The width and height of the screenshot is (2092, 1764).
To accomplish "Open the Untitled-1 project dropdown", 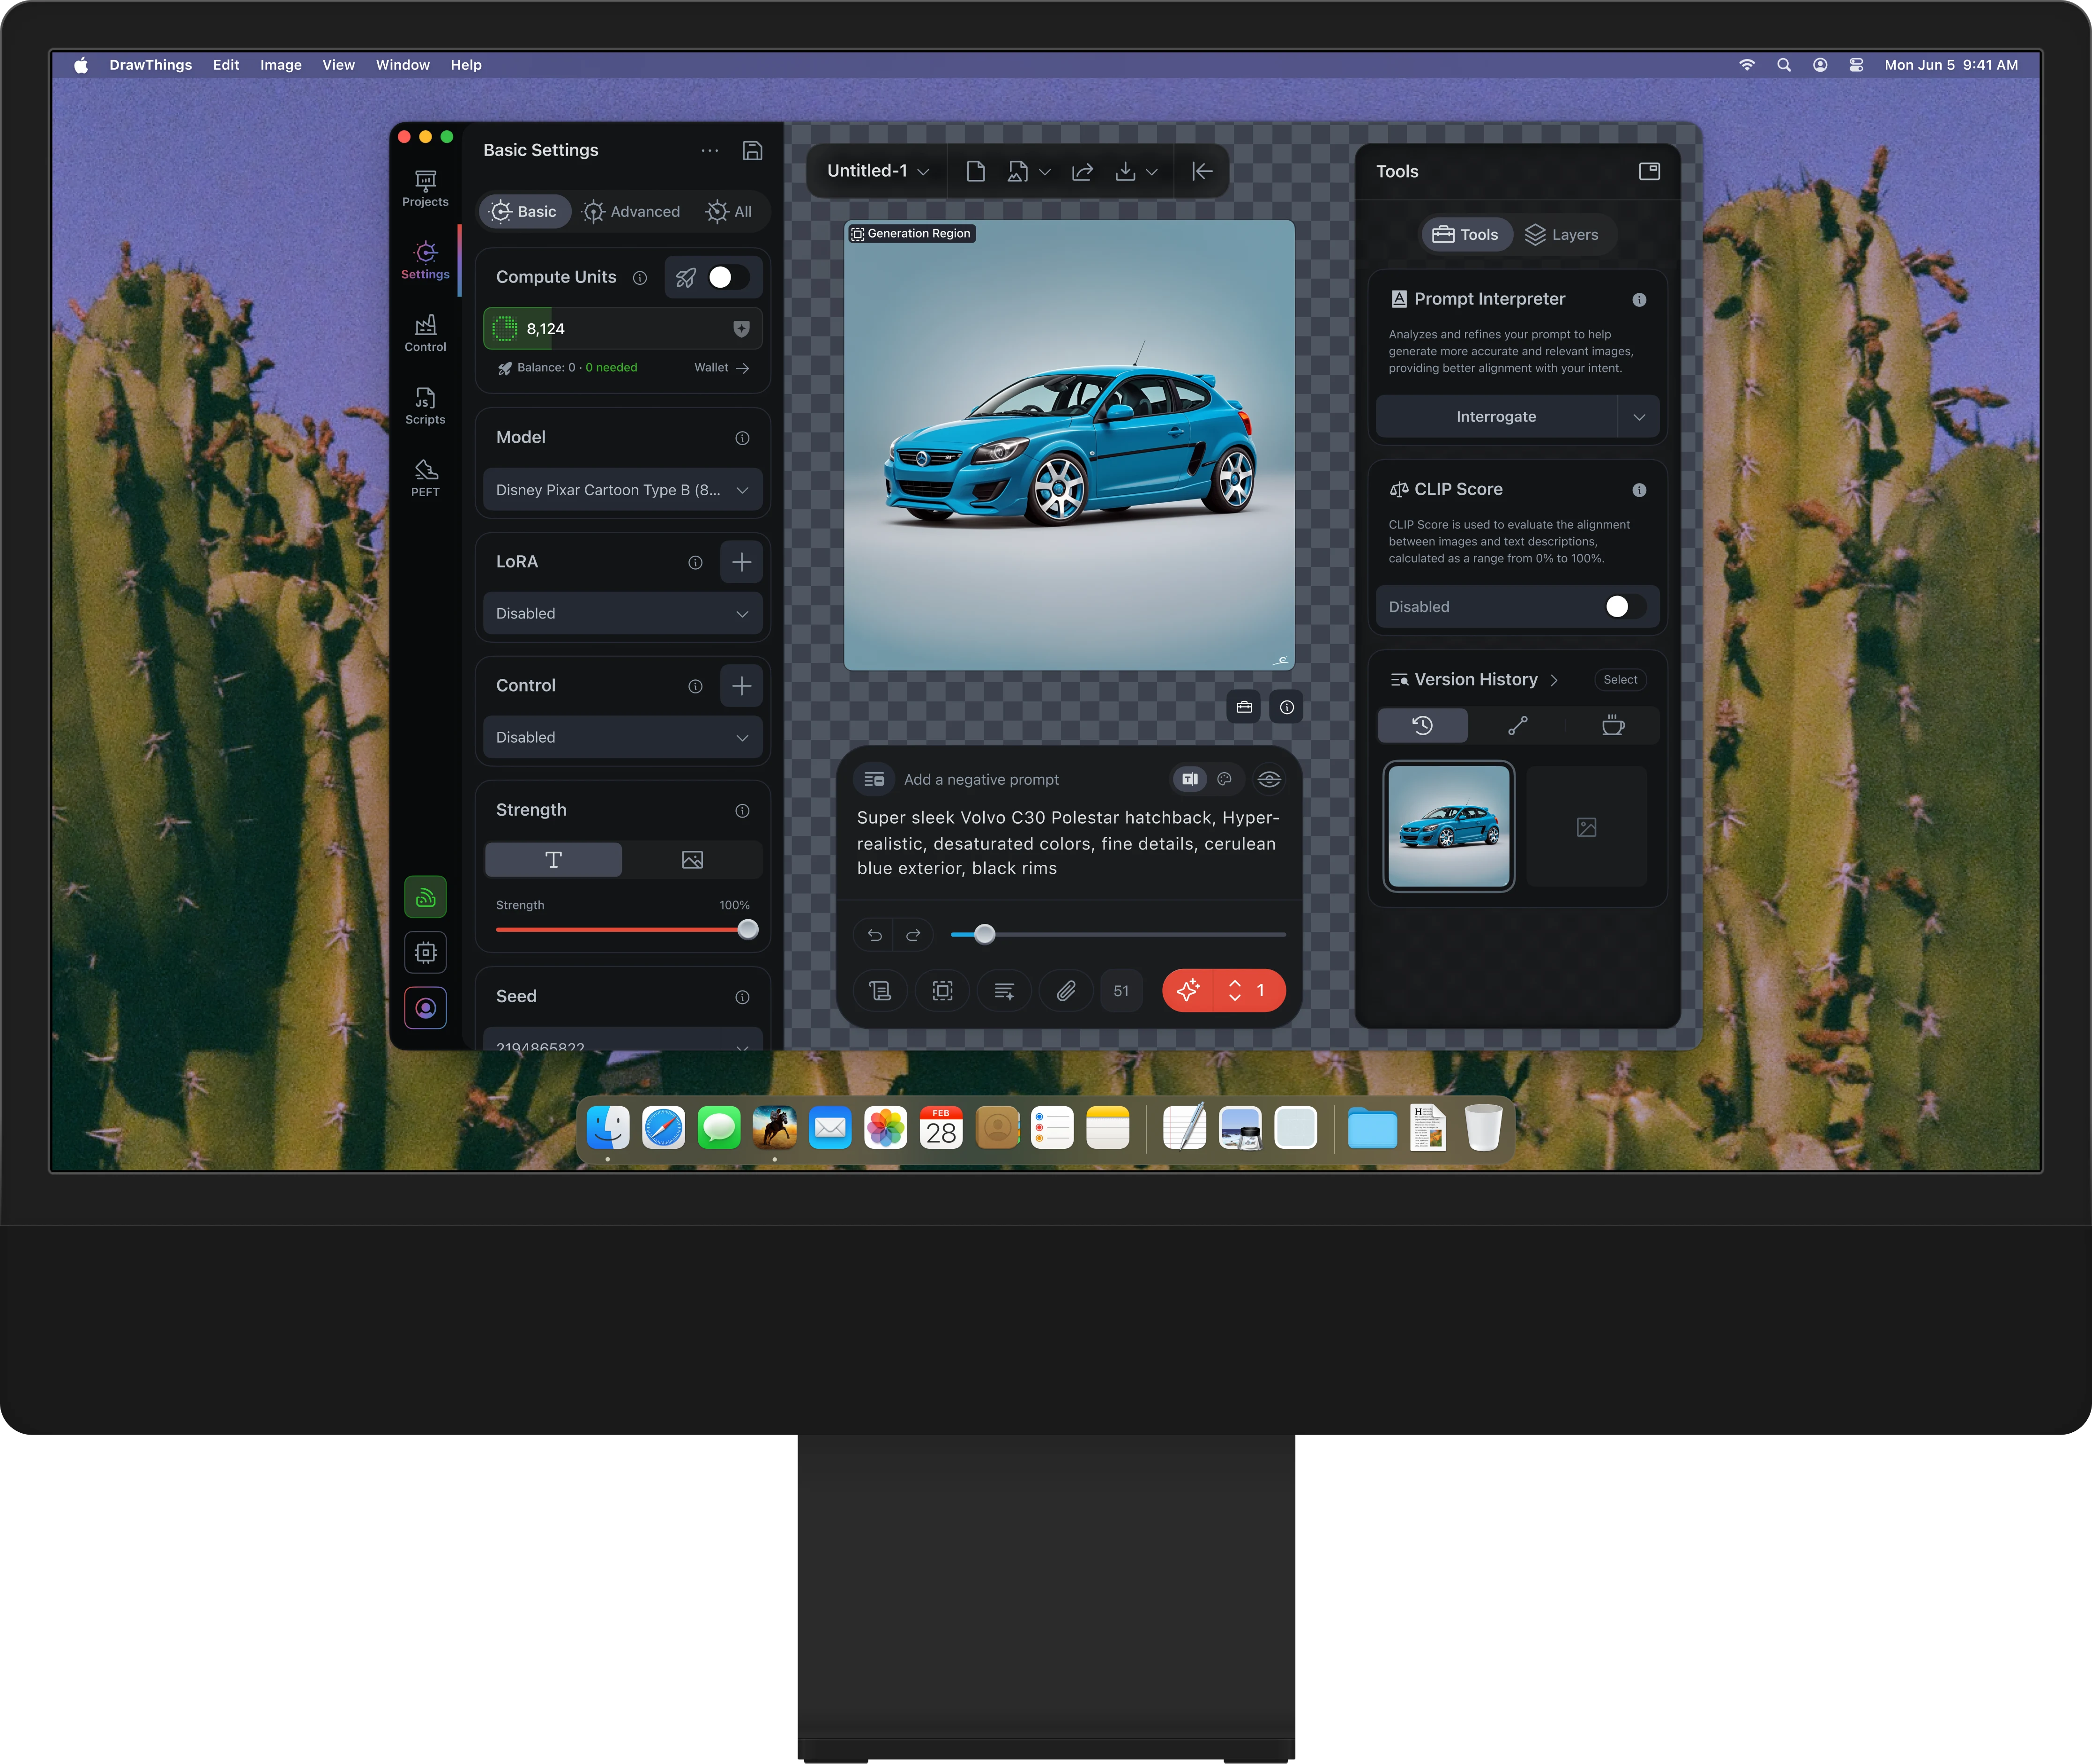I will 878,171.
